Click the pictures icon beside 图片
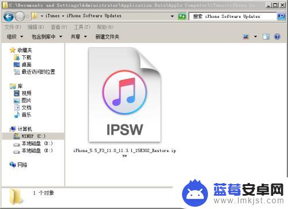The height and width of the screenshot is (209, 288). coord(17,100)
